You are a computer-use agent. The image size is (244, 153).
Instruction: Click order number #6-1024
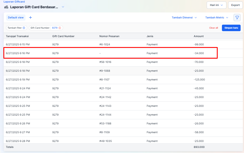(x=105, y=44)
